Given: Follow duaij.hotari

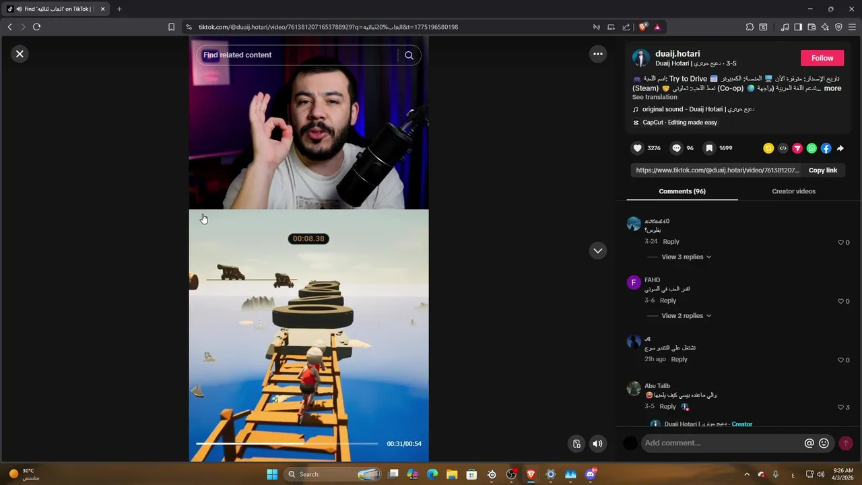Looking at the screenshot, I should click(x=822, y=58).
